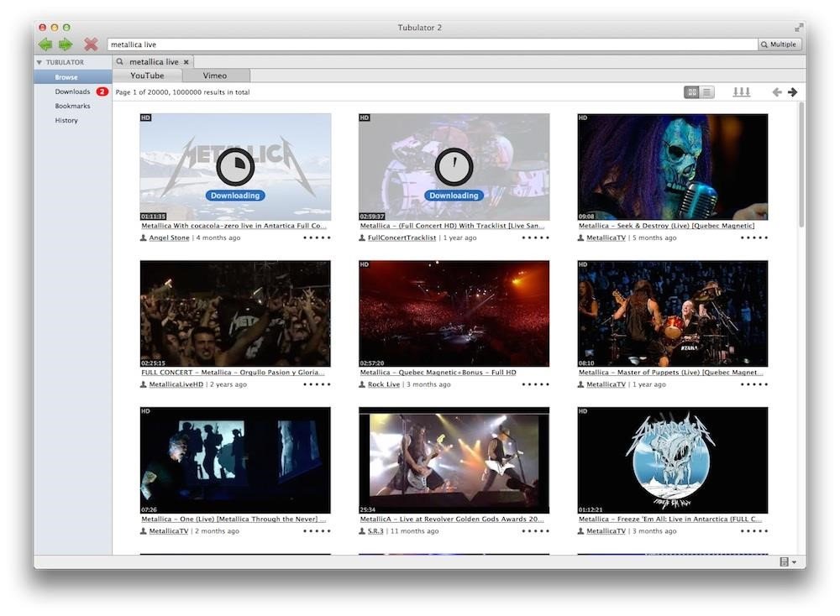840x616 pixels.
Task: Click the fullscreen arrows icon in title bar
Action: pos(799,28)
